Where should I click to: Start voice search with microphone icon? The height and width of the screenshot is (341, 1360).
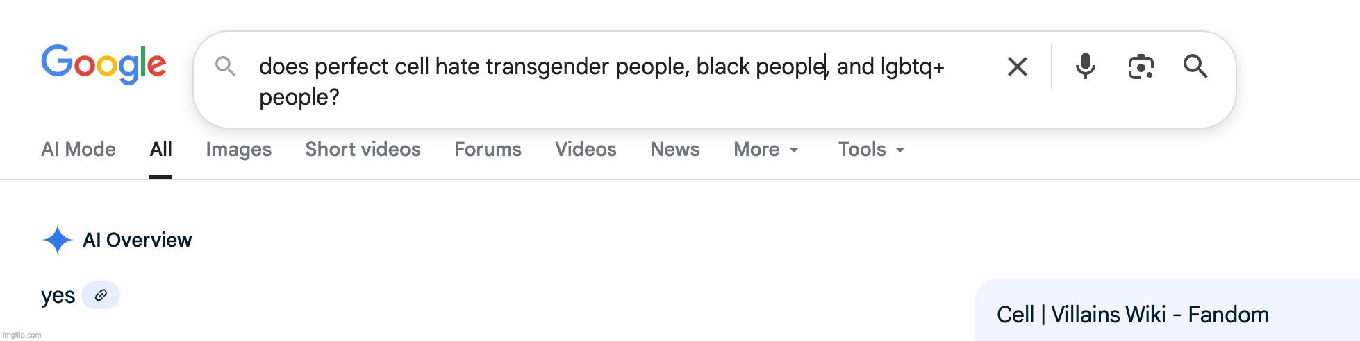tap(1085, 67)
